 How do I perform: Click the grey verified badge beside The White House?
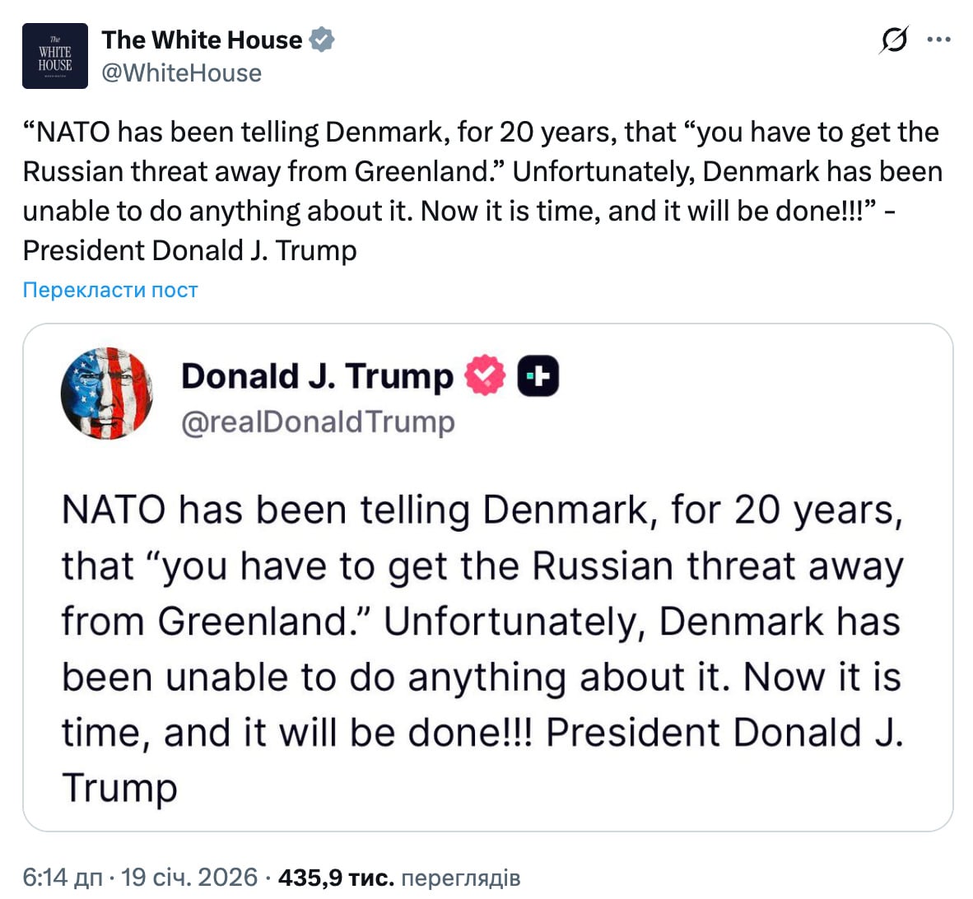(x=322, y=40)
